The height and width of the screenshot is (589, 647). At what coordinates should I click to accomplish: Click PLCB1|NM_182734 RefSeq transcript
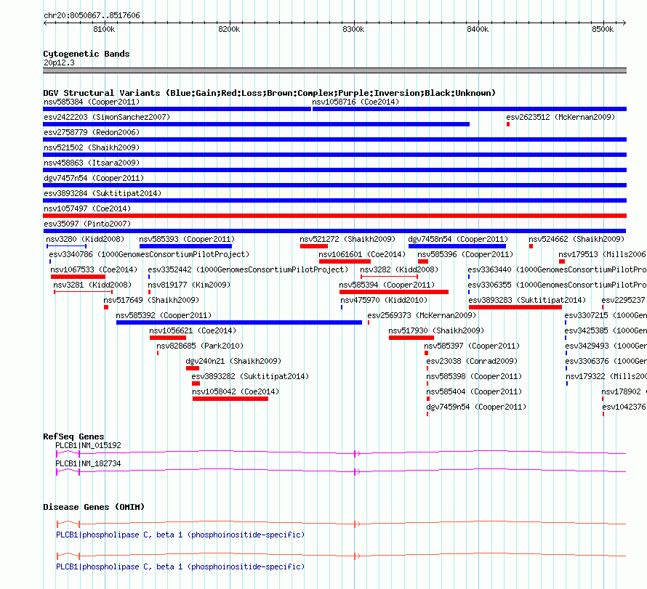click(x=88, y=463)
